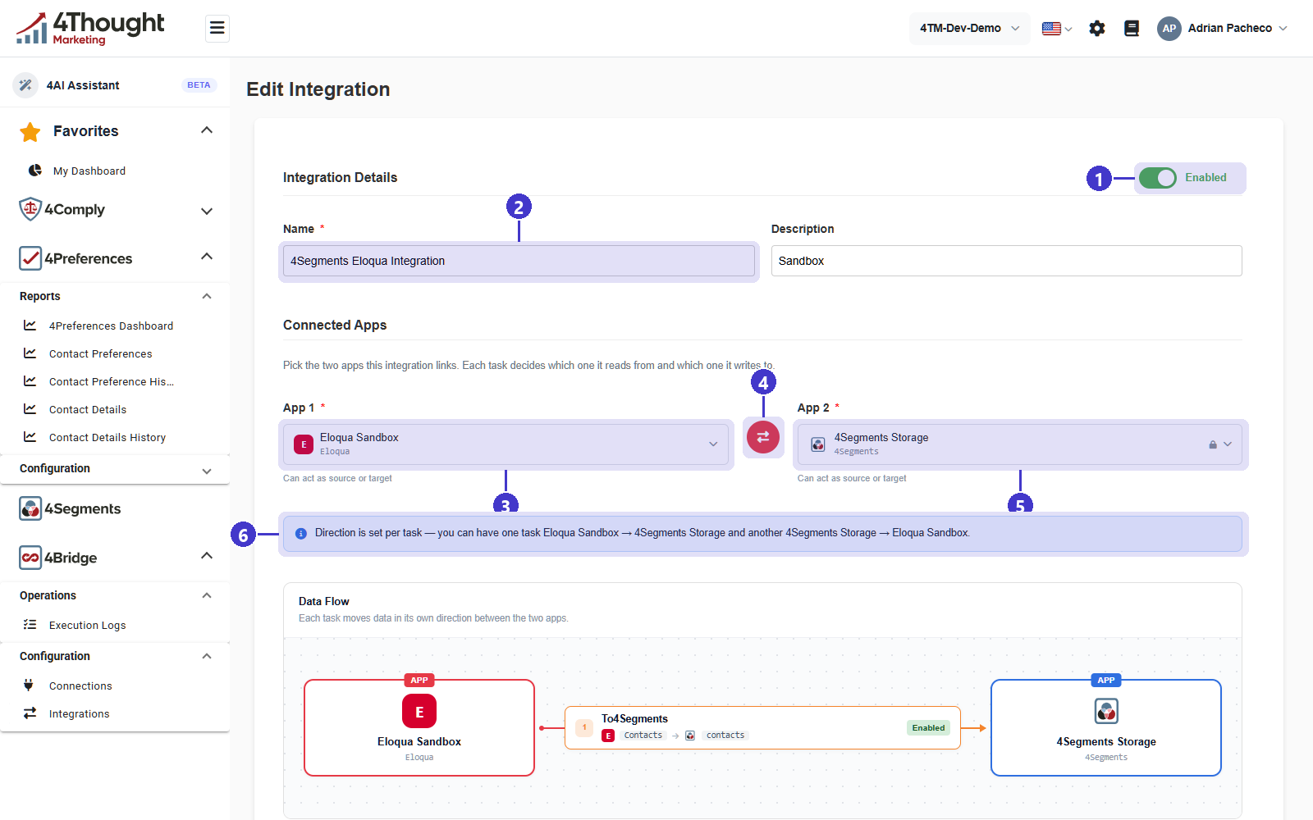Image resolution: width=1313 pixels, height=820 pixels.
Task: Select the Eloqua Sandbox app node
Action: click(419, 727)
